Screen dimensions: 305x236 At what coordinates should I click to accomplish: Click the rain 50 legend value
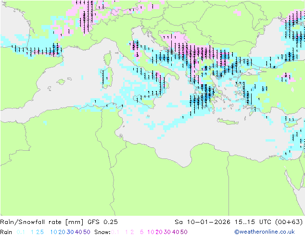click(87, 232)
